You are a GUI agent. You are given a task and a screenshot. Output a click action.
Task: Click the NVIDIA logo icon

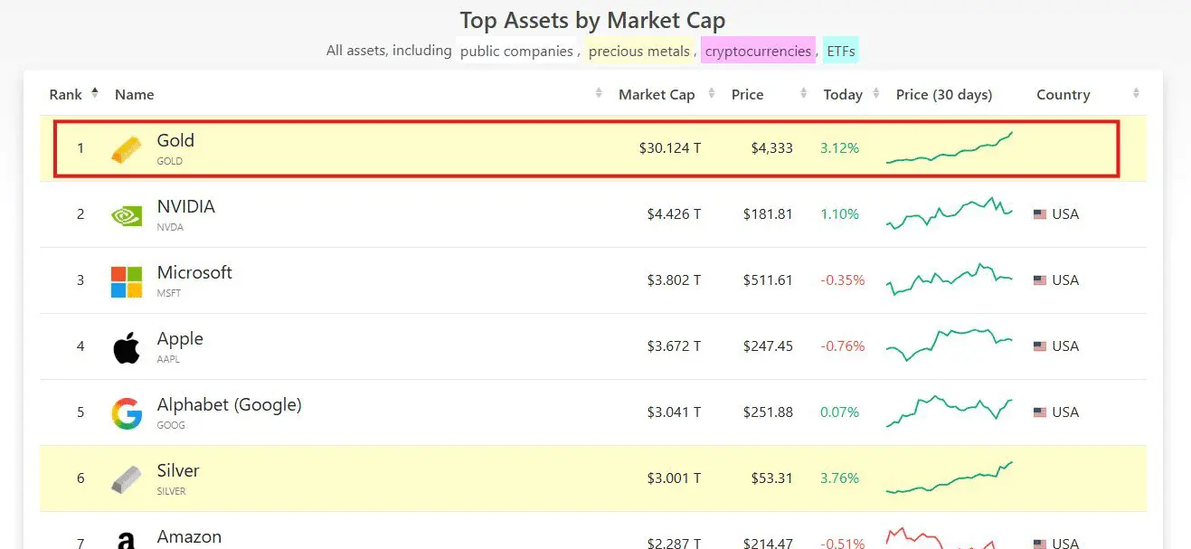[127, 215]
